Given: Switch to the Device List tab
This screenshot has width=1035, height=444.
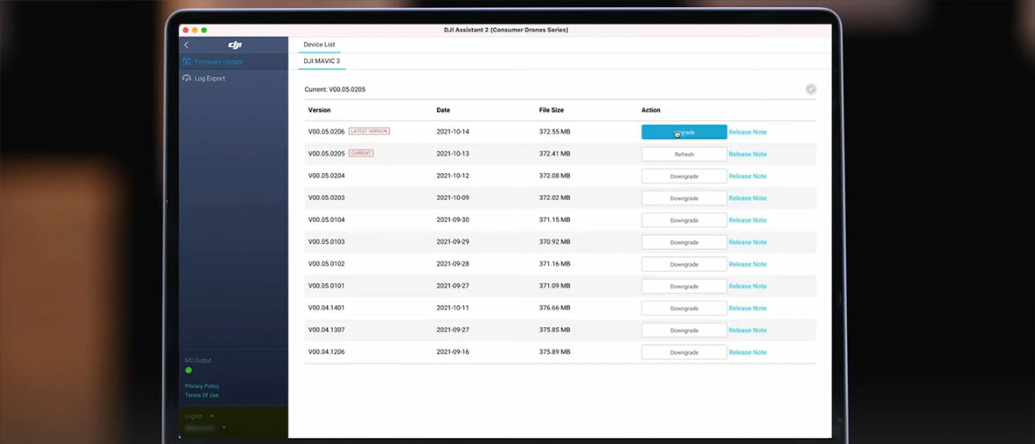Looking at the screenshot, I should coord(319,45).
